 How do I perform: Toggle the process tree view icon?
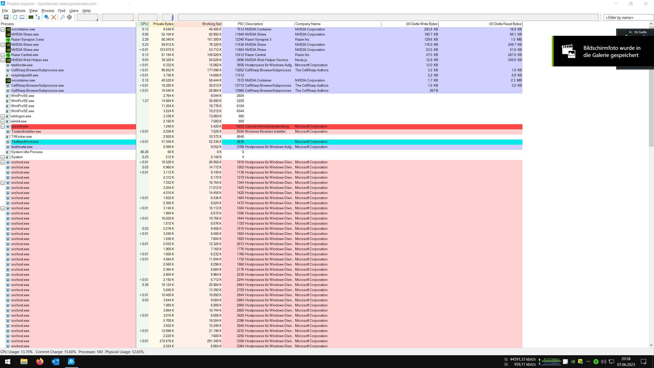(x=38, y=17)
